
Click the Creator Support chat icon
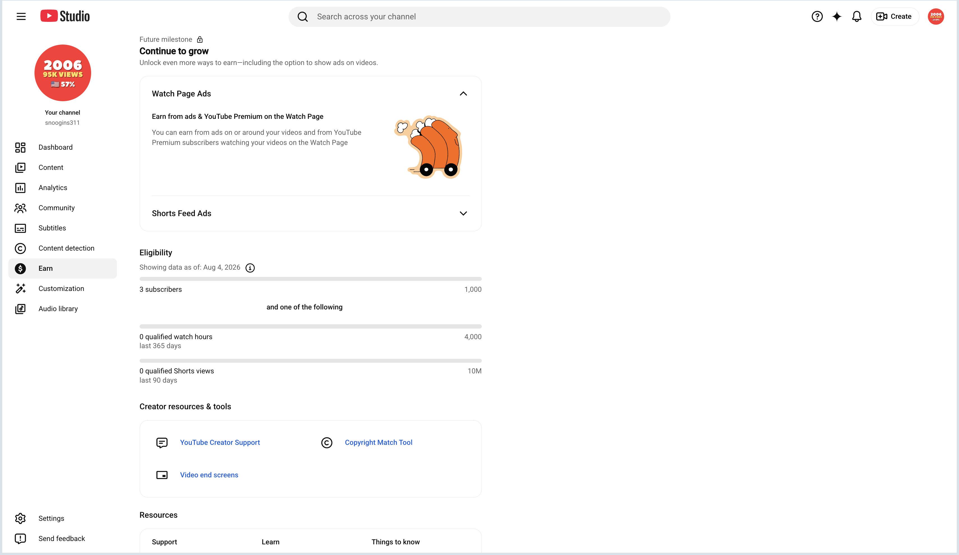(x=162, y=442)
